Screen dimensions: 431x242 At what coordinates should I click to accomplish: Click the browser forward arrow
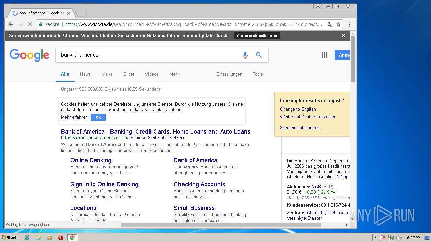pyautogui.click(x=21, y=24)
